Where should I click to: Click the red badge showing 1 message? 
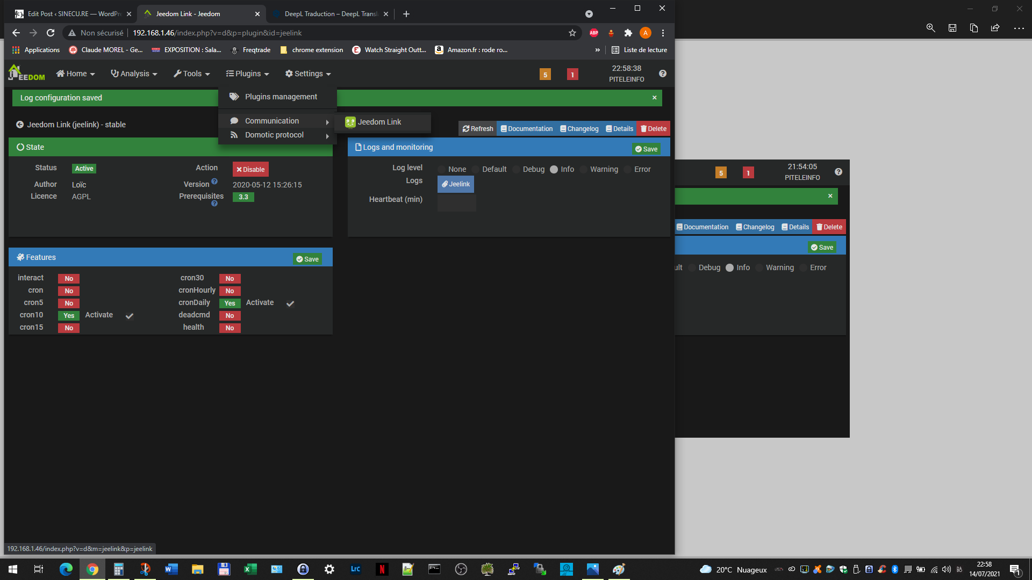(572, 75)
